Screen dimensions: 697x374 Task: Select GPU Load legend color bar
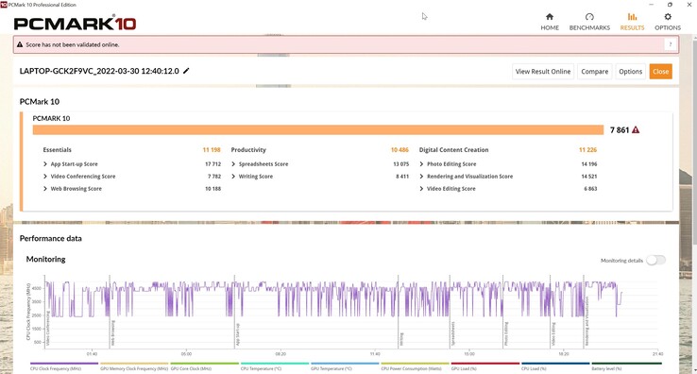pyautogui.click(x=484, y=364)
